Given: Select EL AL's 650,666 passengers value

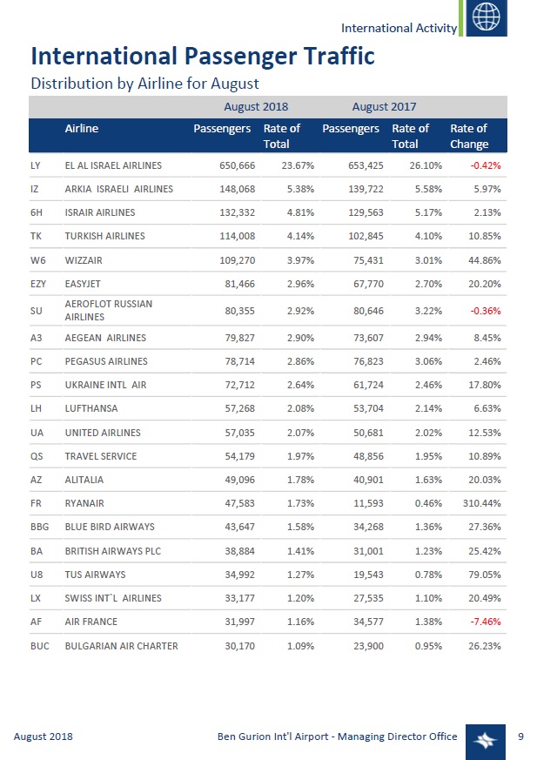Looking at the screenshot, I should coord(231,165).
